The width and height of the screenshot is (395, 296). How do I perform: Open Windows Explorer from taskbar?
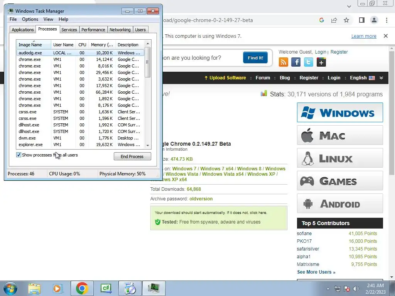(x=34, y=288)
